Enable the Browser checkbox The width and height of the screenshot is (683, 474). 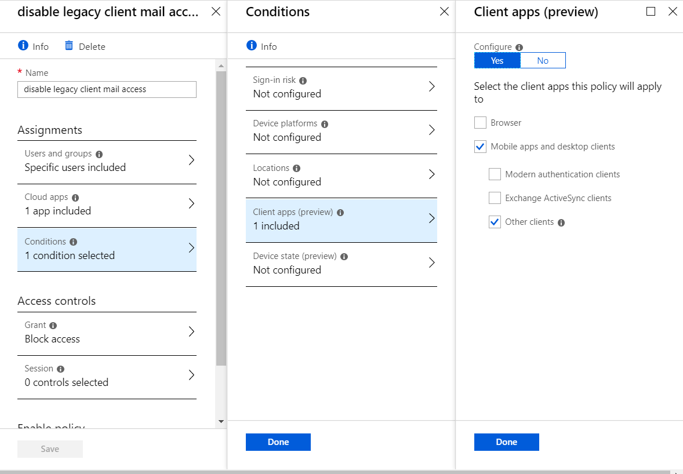[480, 122]
